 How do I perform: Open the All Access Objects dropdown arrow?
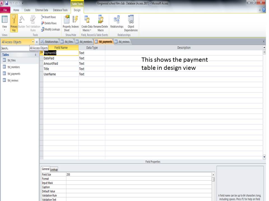[33, 42]
